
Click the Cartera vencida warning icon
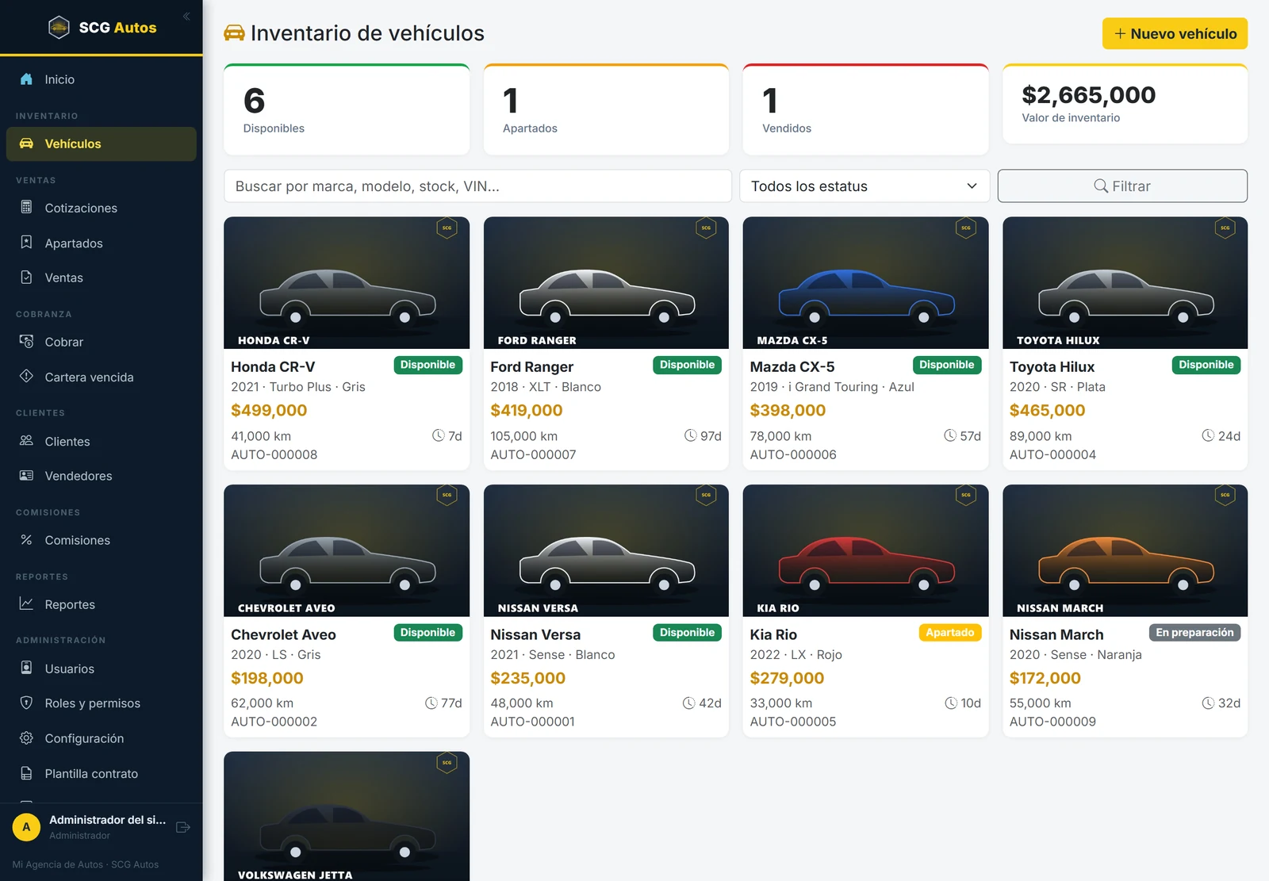(x=26, y=377)
